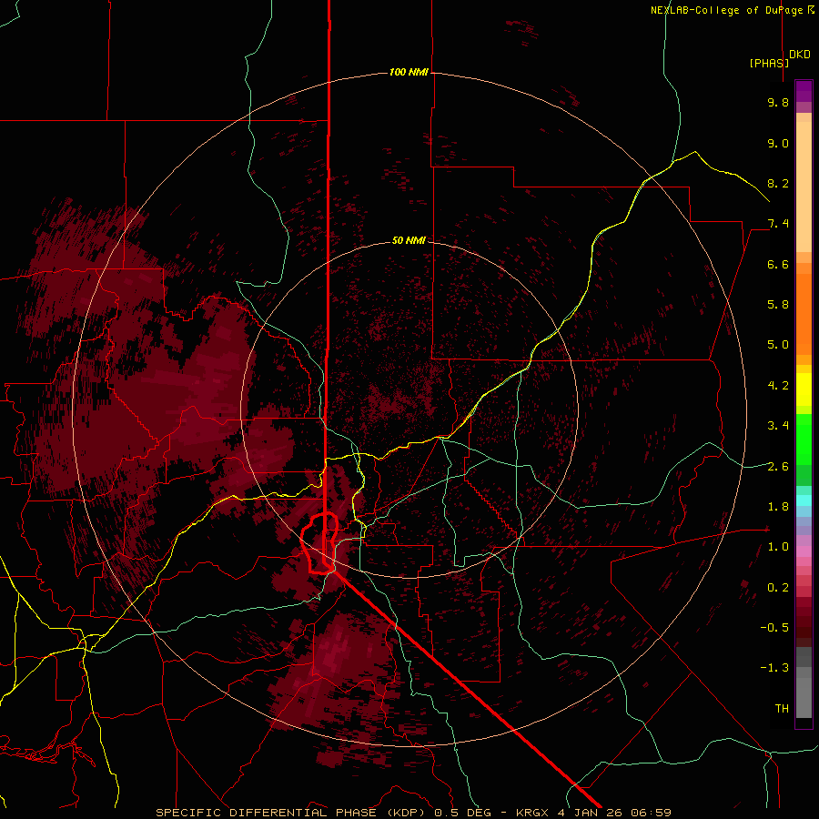Click the 9.8 scale value

[x=778, y=102]
